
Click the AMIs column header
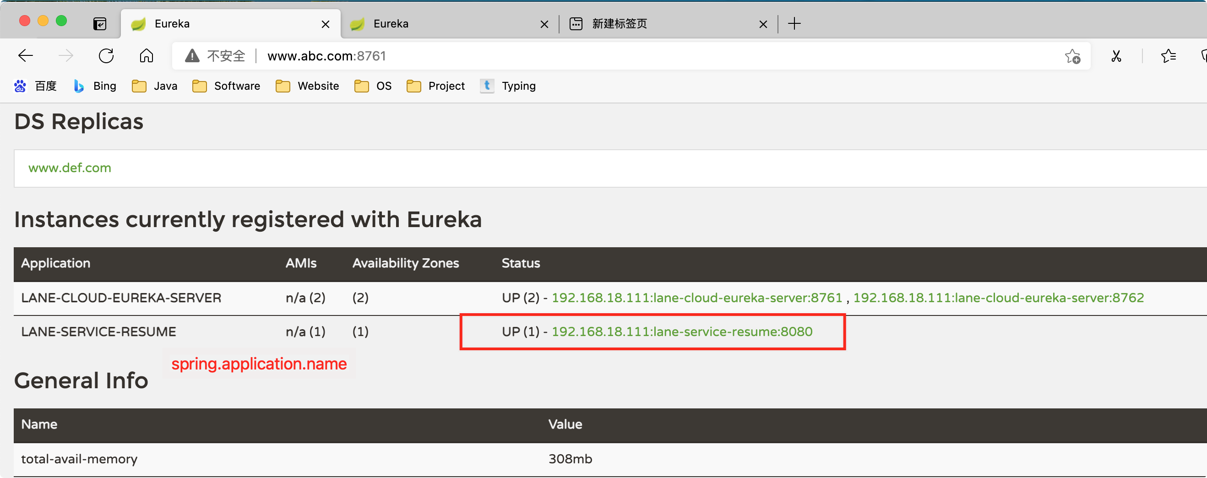[301, 263]
